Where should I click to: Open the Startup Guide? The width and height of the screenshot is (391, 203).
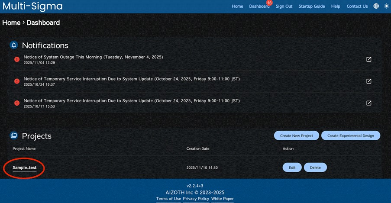312,6
